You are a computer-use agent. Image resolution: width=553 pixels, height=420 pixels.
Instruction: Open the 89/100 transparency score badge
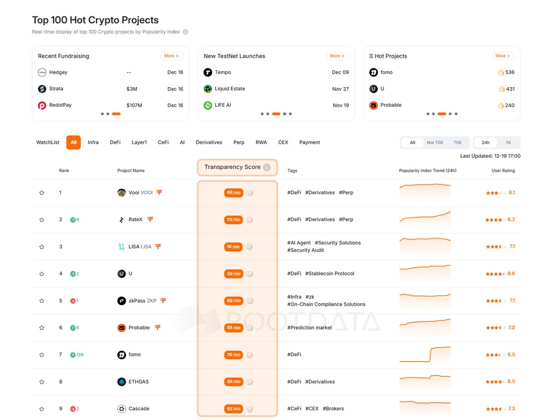[234, 301]
